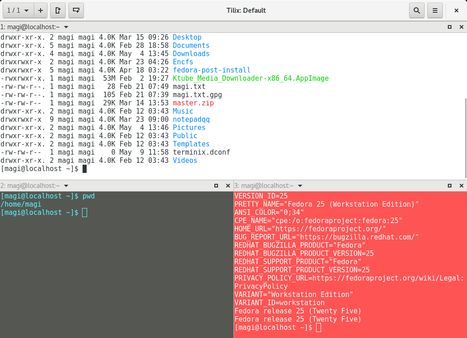Viewport: 467px width, 338px height.
Task: Open the find magnifier search button
Action: point(417,10)
